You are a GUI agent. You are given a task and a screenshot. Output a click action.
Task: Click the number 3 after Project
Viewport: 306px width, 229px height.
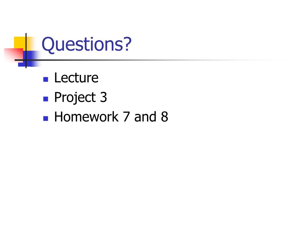103,97
